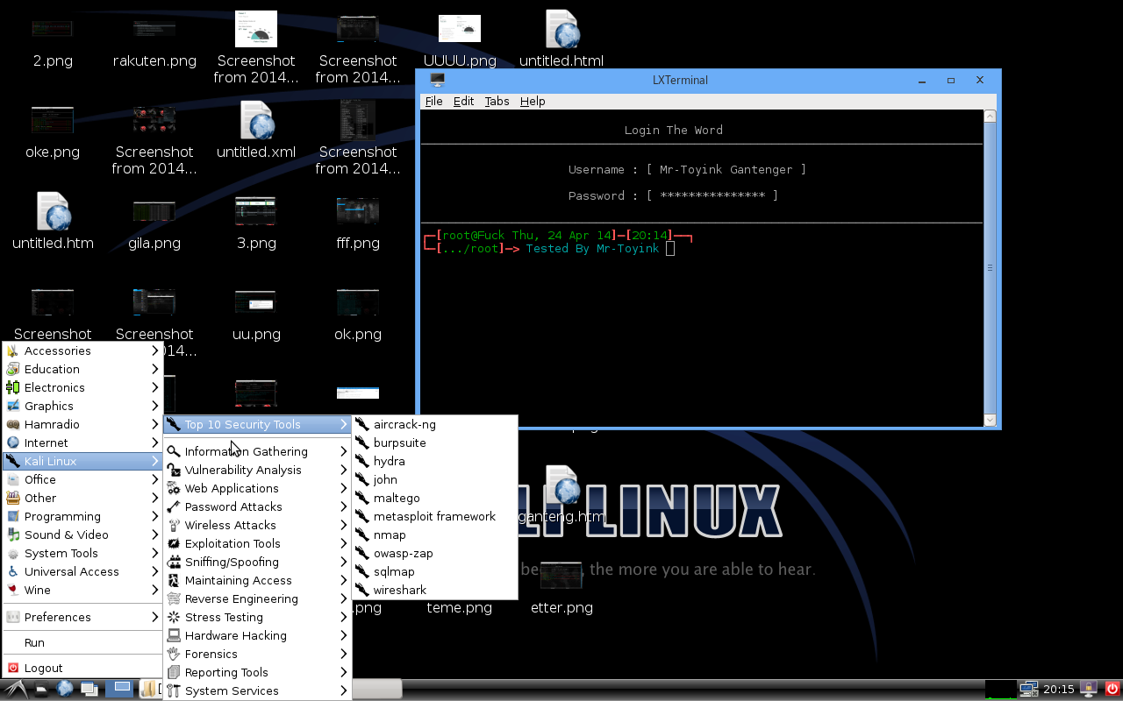Expand the Information Gathering submenu
The width and height of the screenshot is (1123, 701).
(x=246, y=451)
